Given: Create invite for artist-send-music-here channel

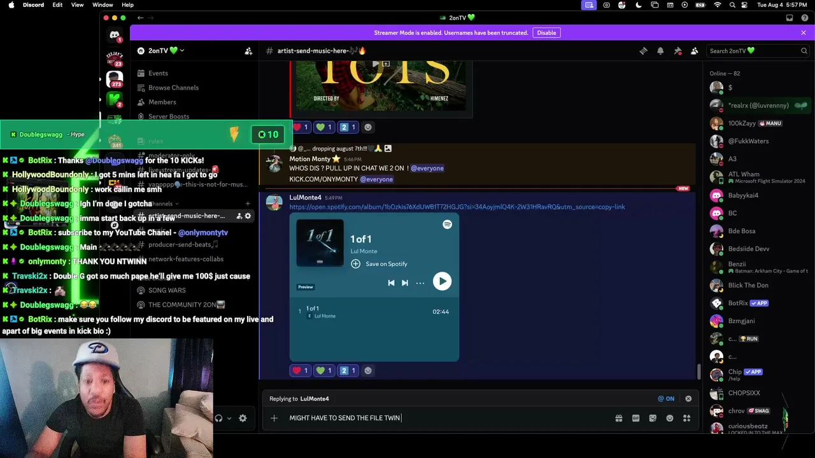Looking at the screenshot, I should click(239, 216).
